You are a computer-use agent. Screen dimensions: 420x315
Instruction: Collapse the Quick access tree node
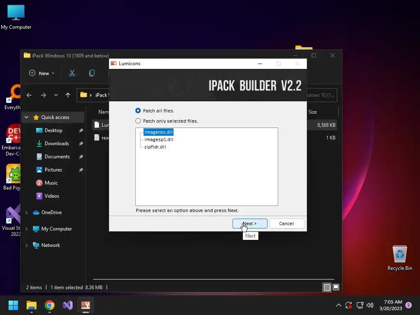pos(27,117)
